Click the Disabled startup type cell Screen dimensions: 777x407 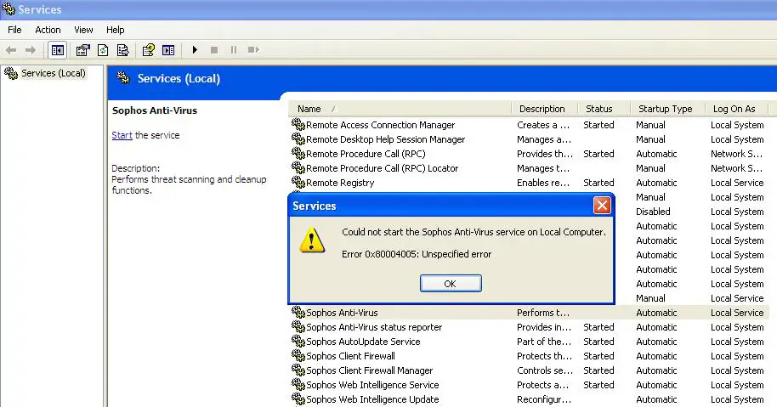pyautogui.click(x=653, y=212)
